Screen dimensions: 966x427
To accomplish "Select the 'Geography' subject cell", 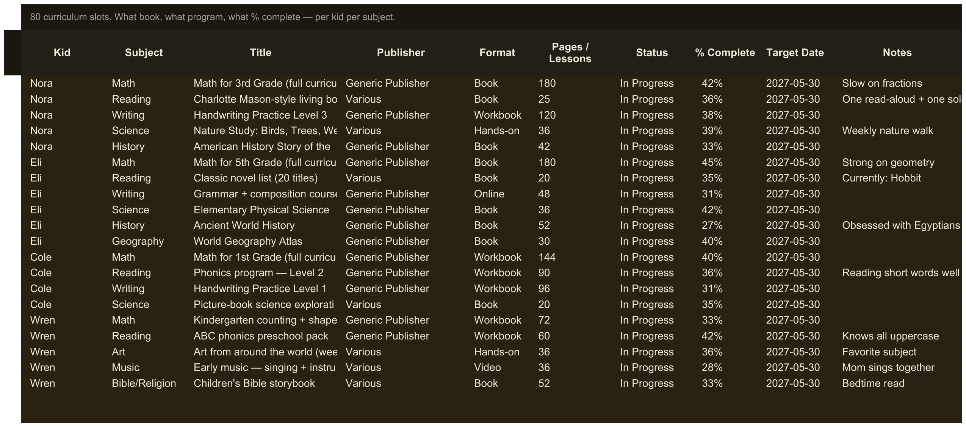I will pos(144,241).
